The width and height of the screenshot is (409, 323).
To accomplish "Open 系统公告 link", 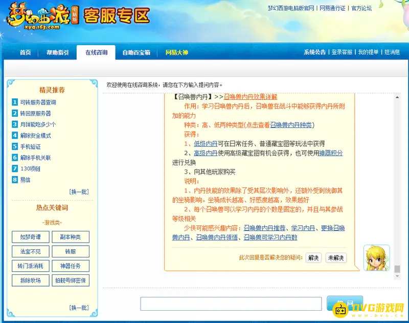I will coord(314,52).
